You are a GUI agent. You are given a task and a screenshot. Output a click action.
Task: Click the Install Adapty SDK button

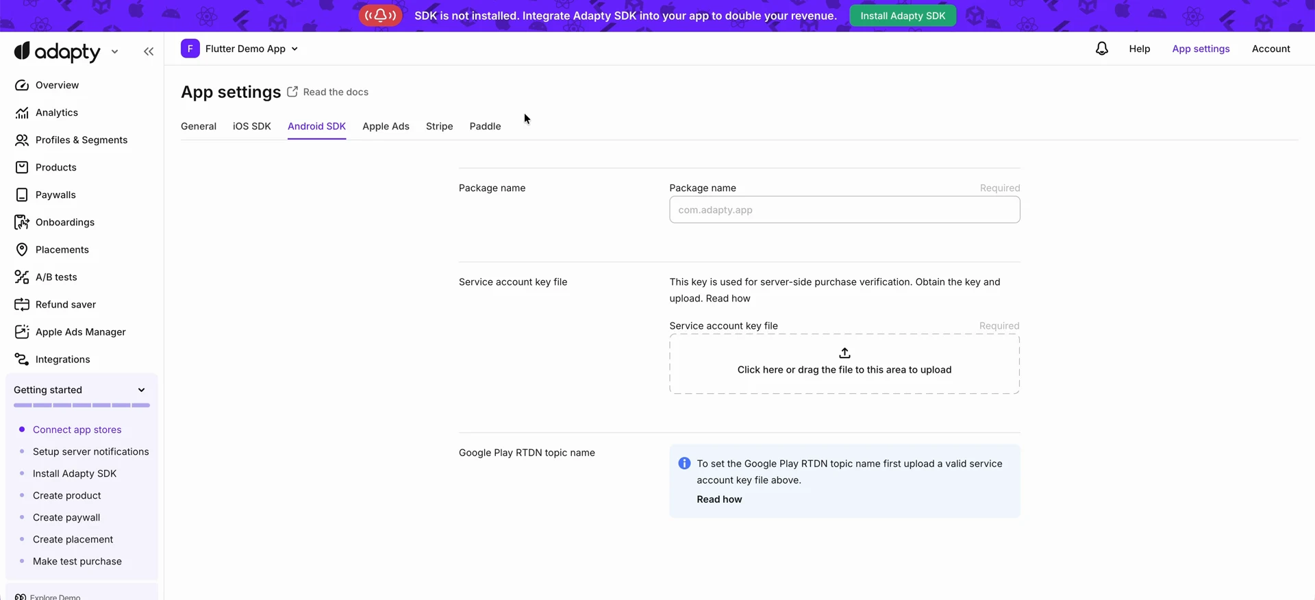pos(903,16)
